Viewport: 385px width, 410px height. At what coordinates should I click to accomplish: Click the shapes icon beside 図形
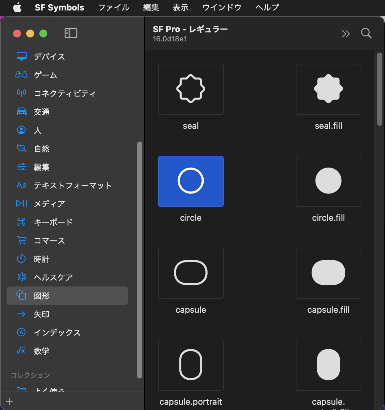pyautogui.click(x=21, y=295)
